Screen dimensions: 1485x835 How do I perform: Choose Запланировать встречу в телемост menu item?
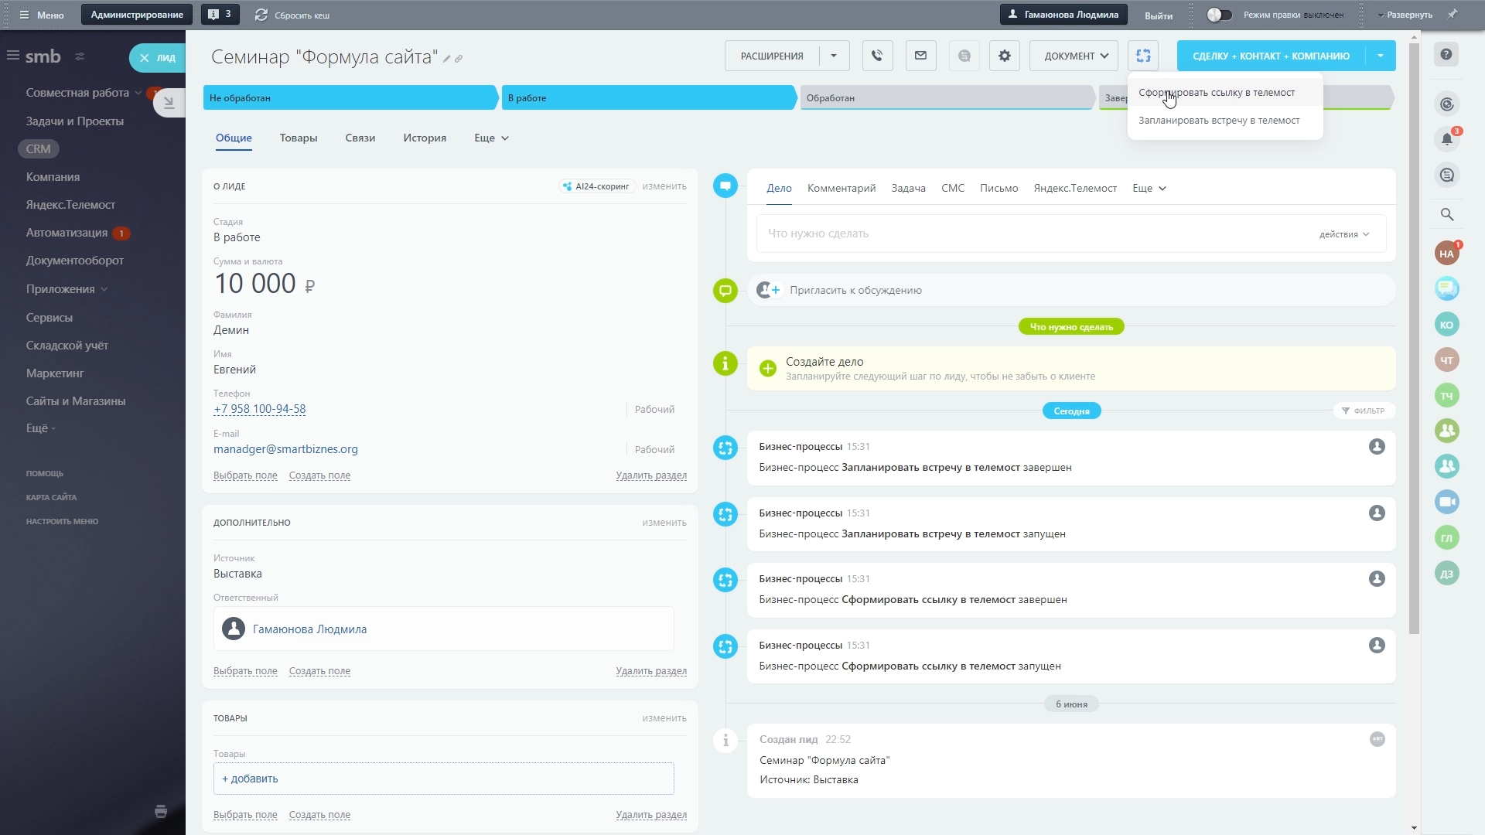pos(1218,121)
